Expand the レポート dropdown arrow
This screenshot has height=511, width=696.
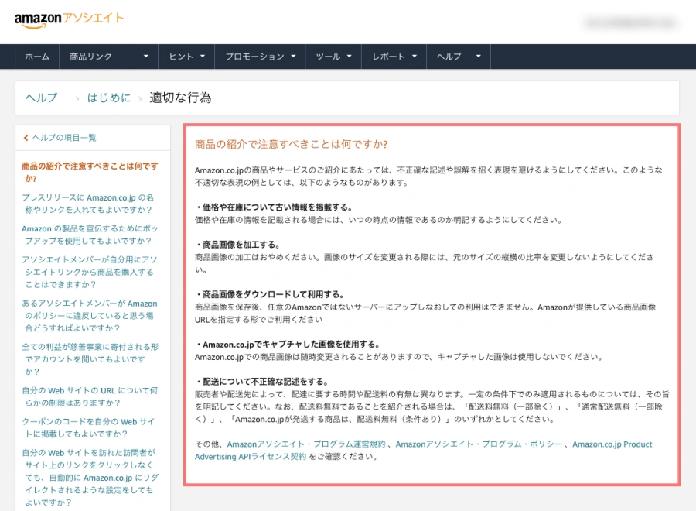click(415, 57)
